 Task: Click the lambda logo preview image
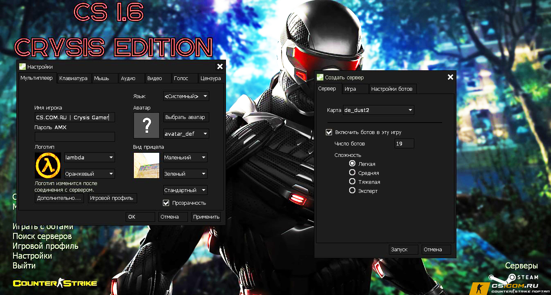pyautogui.click(x=48, y=165)
